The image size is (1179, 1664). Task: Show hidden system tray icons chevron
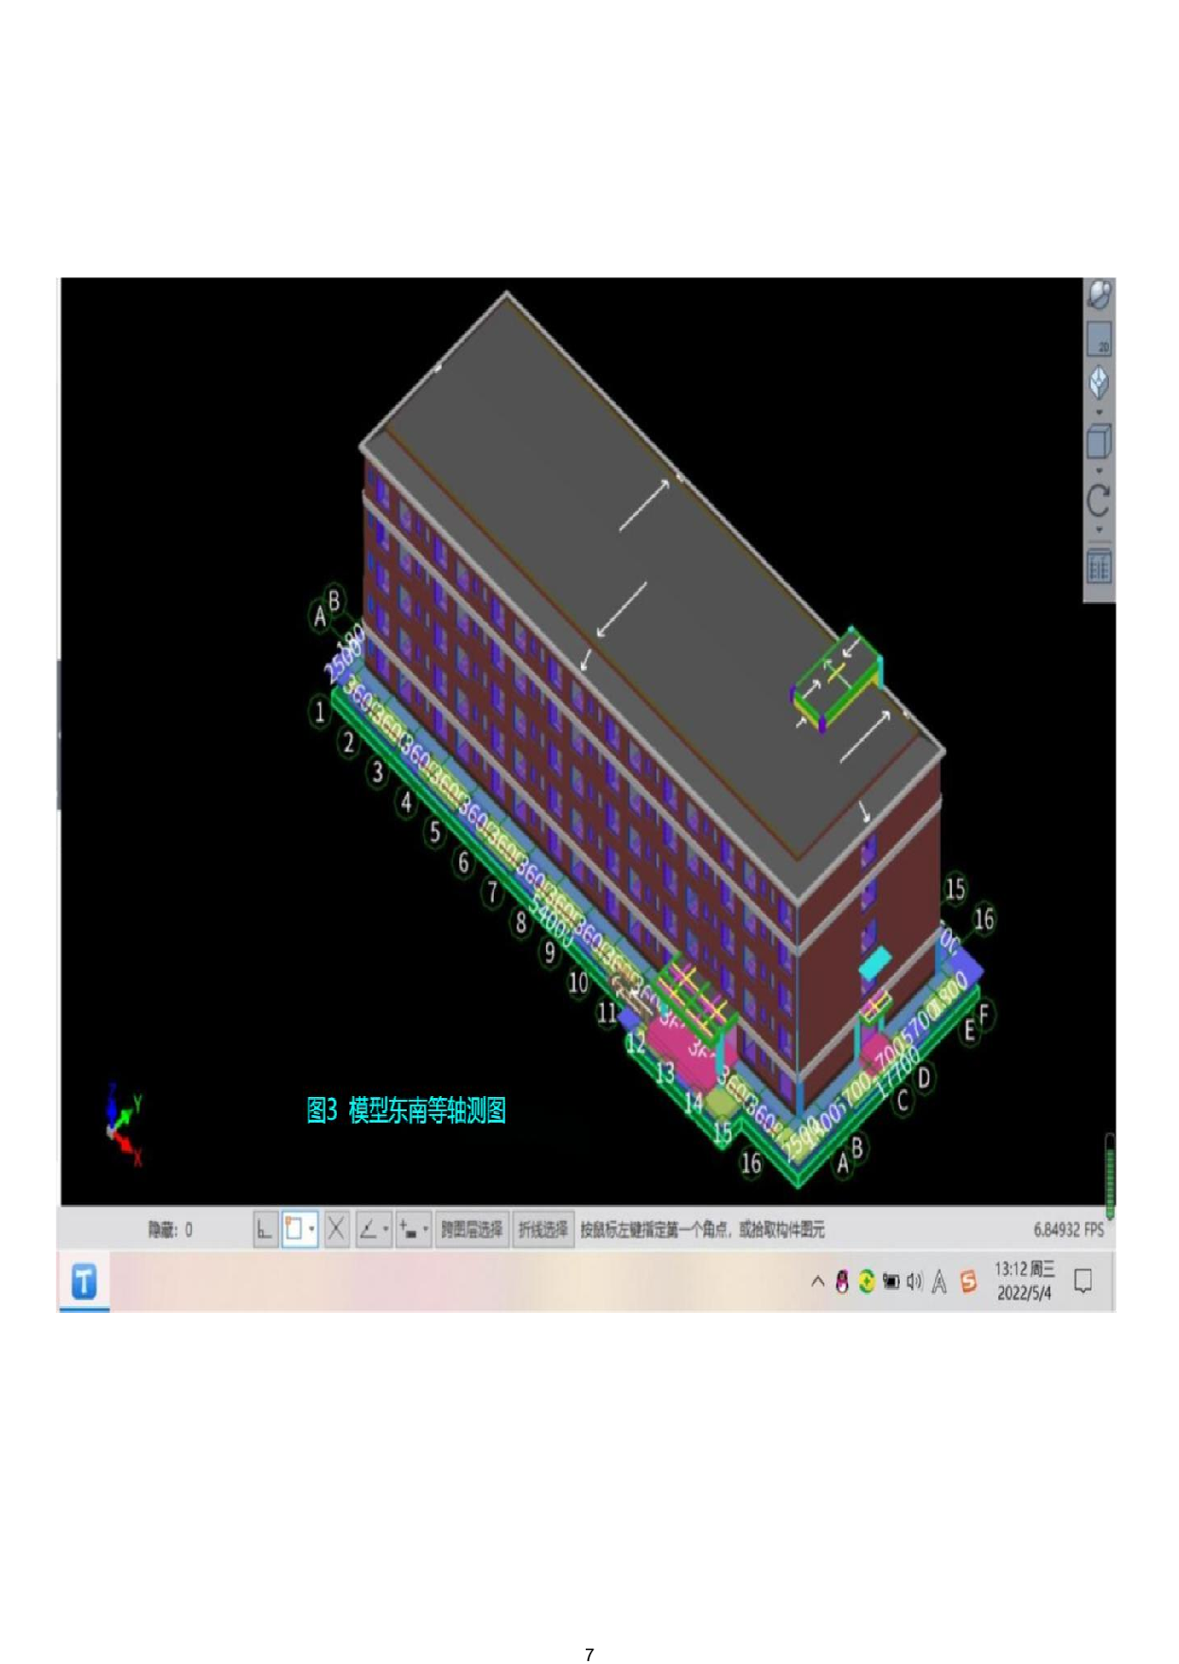pyautogui.click(x=818, y=1282)
